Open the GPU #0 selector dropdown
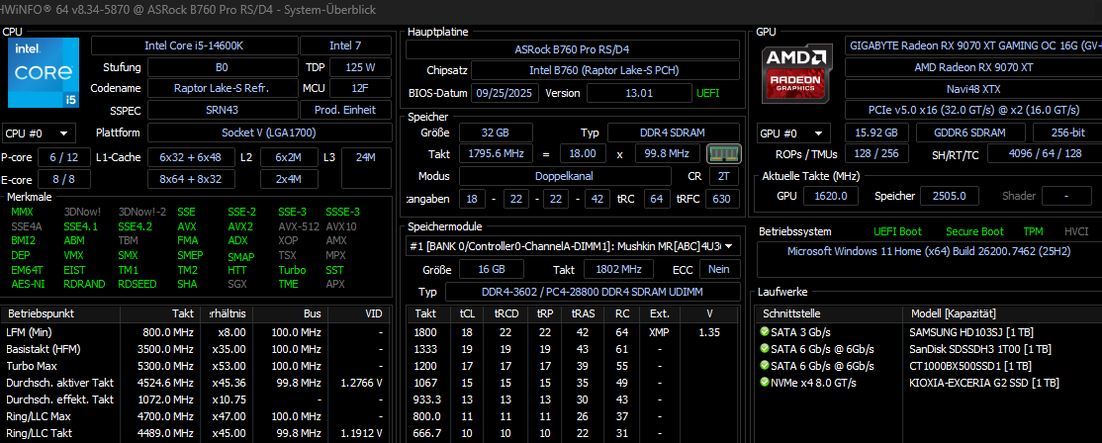 pos(793,133)
